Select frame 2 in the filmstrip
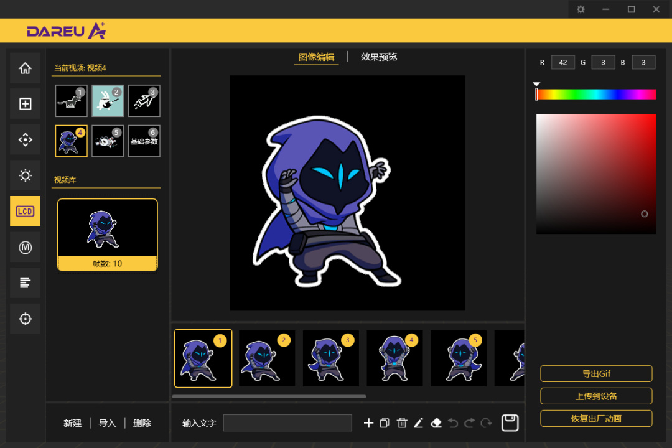 pos(267,358)
